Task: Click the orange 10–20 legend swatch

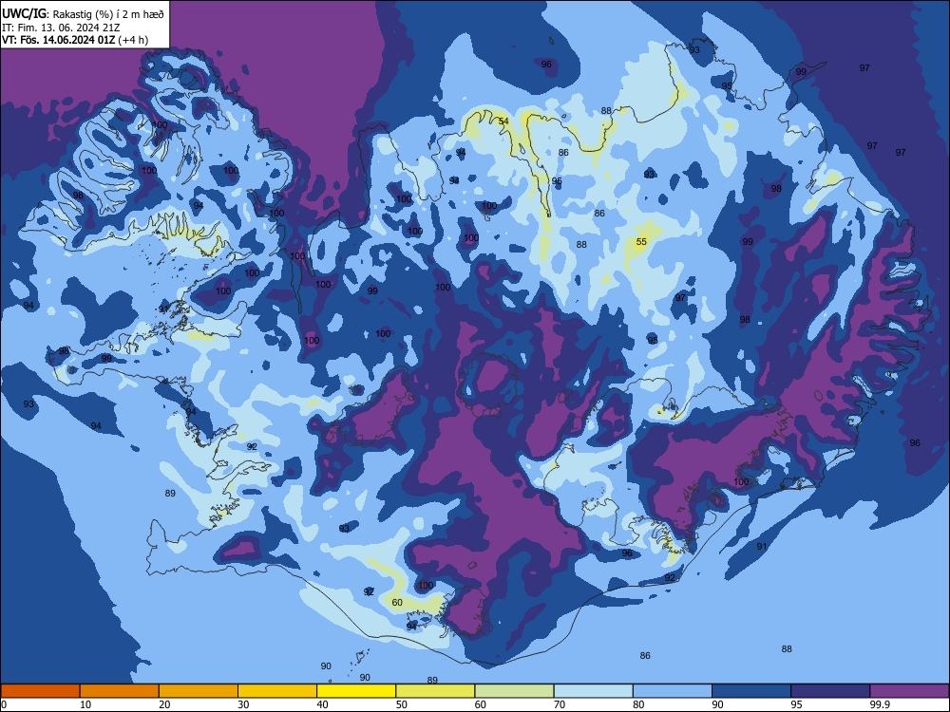Action: [120, 691]
